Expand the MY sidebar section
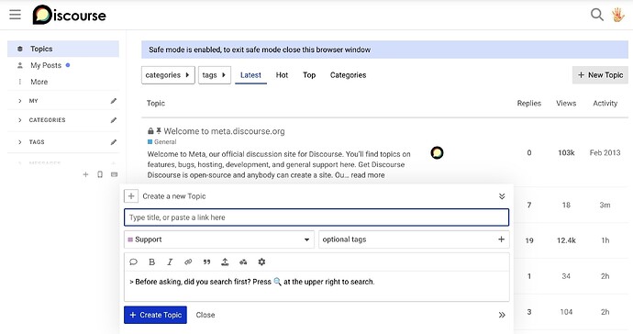This screenshot has width=633, height=334. [20, 101]
